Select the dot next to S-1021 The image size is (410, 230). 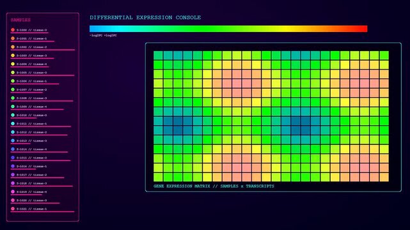click(x=13, y=209)
